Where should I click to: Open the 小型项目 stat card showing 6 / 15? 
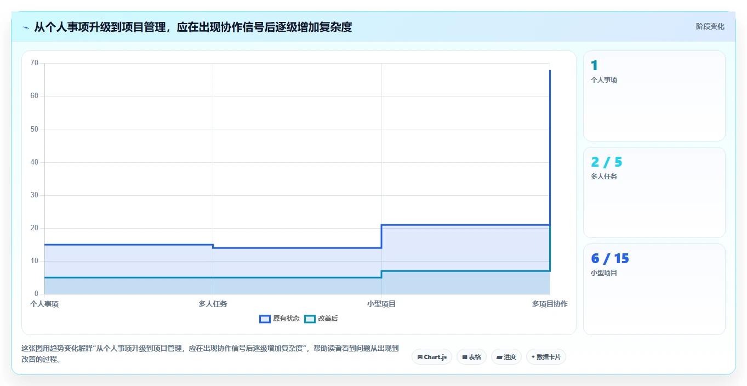654,289
